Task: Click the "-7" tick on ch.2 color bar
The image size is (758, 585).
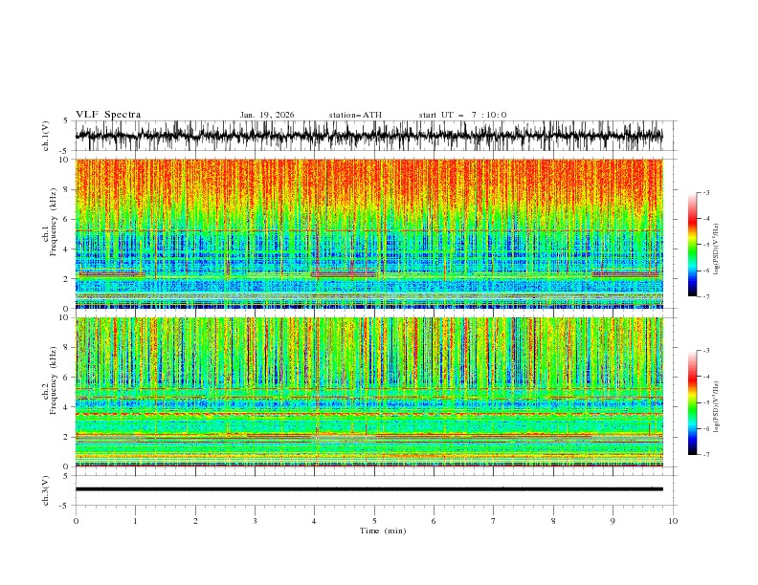Action: pos(706,455)
